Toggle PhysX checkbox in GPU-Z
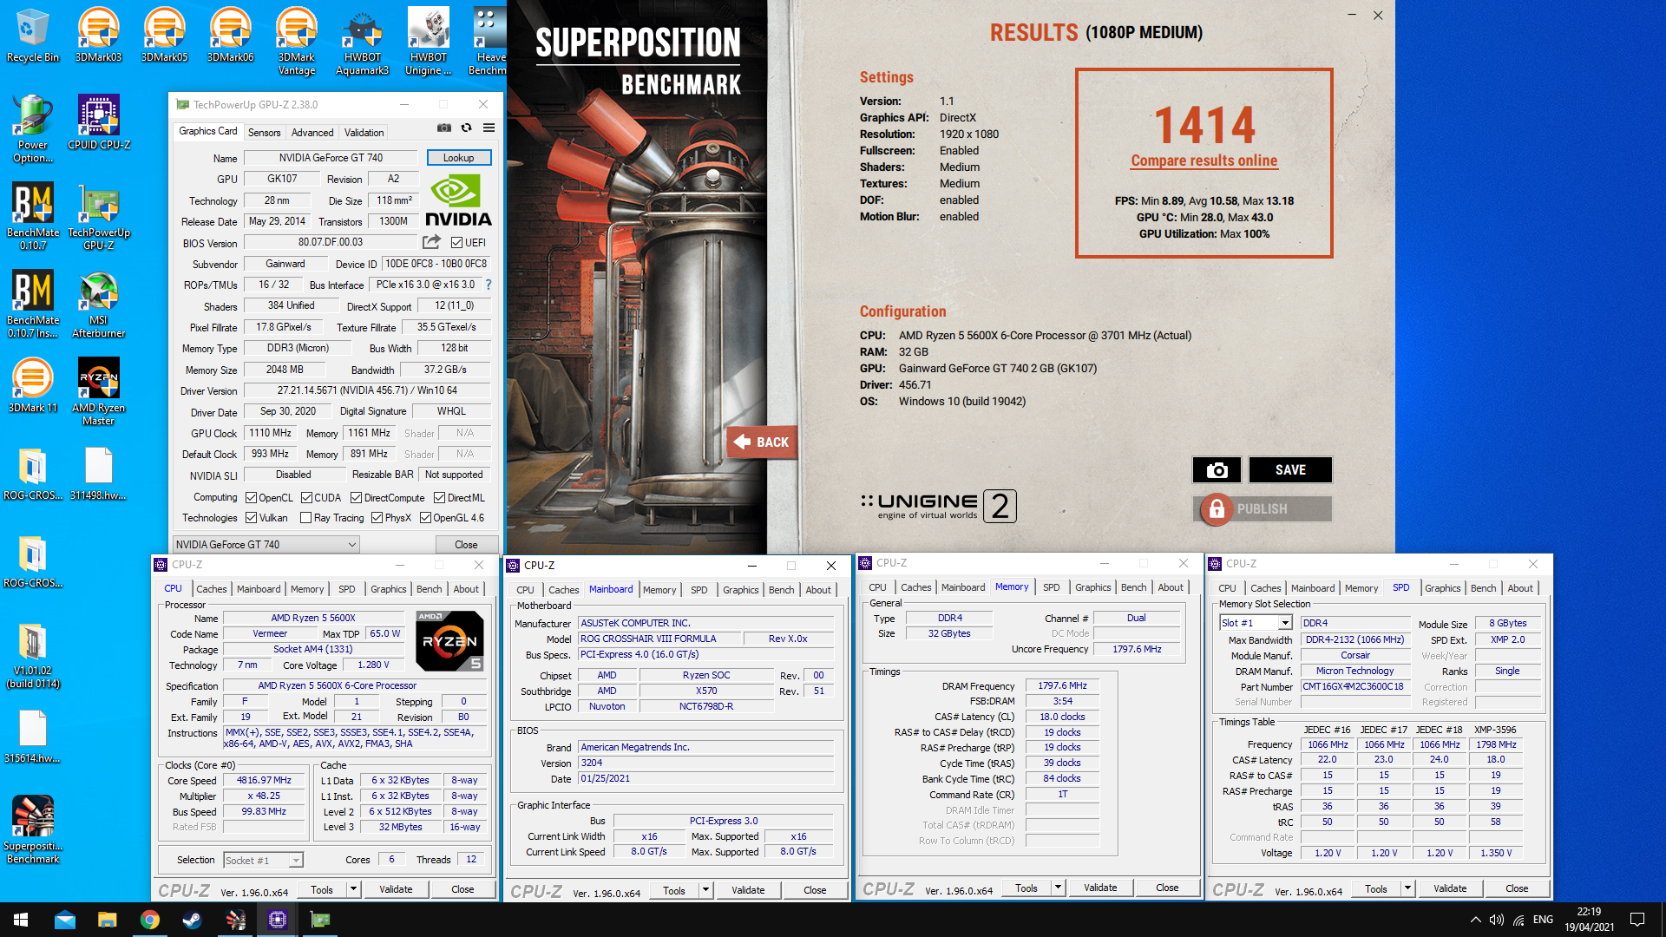Image resolution: width=1666 pixels, height=937 pixels. (x=377, y=518)
